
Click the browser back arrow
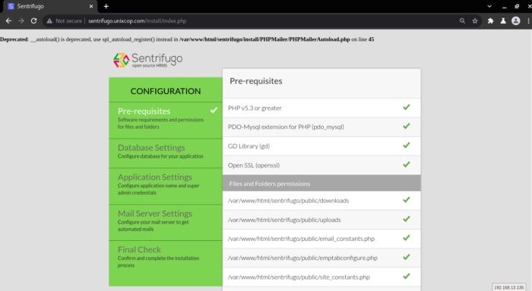pyautogui.click(x=8, y=20)
